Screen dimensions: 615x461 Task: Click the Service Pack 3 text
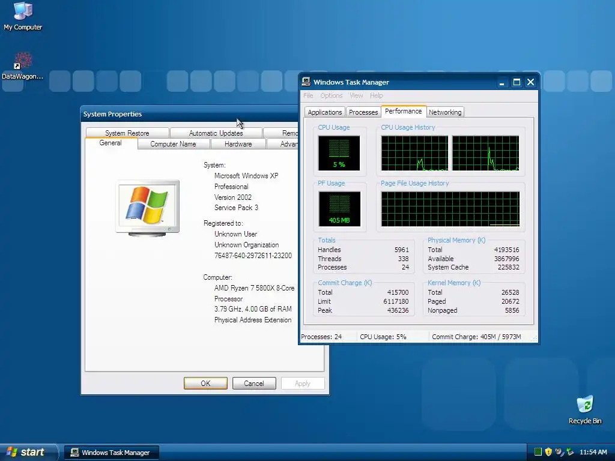pos(236,208)
